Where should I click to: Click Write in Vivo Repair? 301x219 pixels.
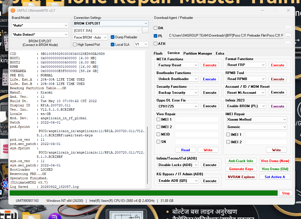(208, 150)
